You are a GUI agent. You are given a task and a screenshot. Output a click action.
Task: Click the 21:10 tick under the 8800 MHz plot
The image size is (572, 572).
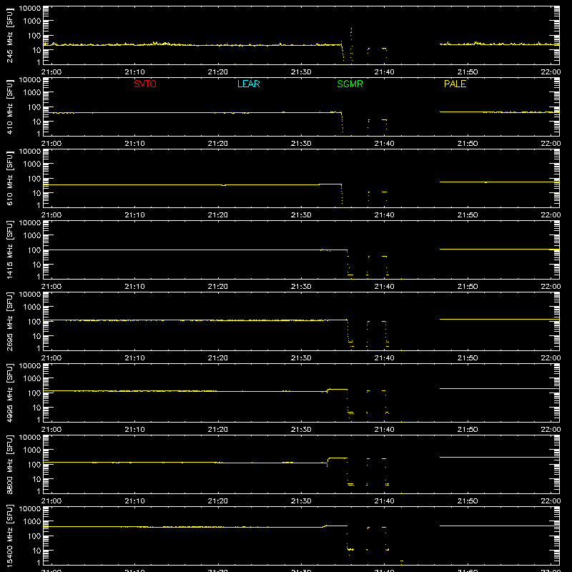134,501
